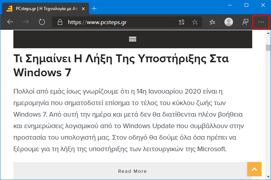Minimize the browser window
Image resolution: width=271 pixels, height=180 pixels.
[x=230, y=5]
